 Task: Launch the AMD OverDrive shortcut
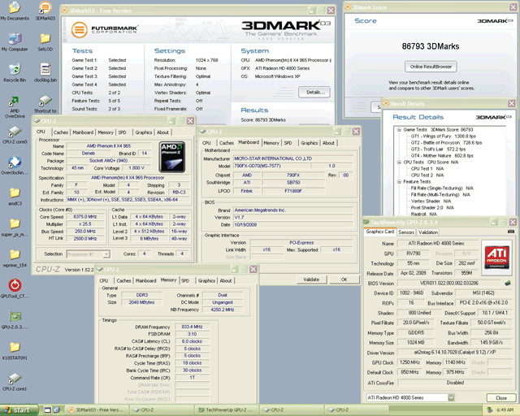tap(14, 100)
